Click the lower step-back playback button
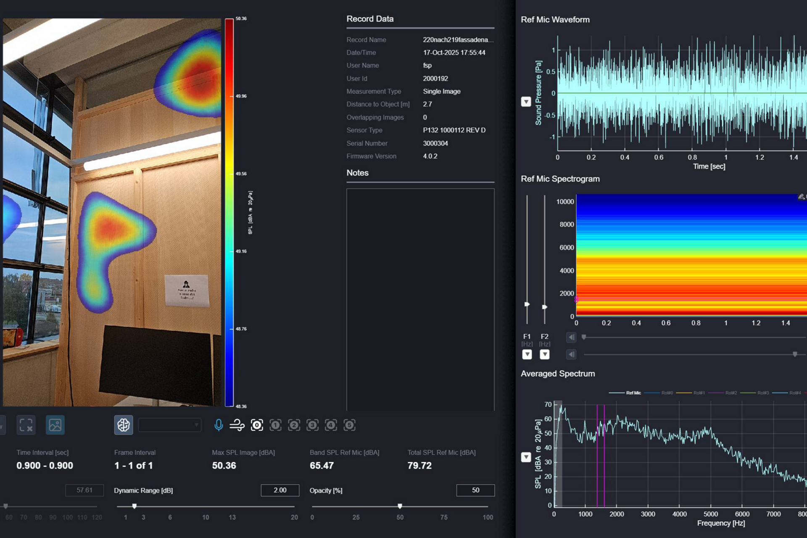The width and height of the screenshot is (807, 538). point(571,354)
